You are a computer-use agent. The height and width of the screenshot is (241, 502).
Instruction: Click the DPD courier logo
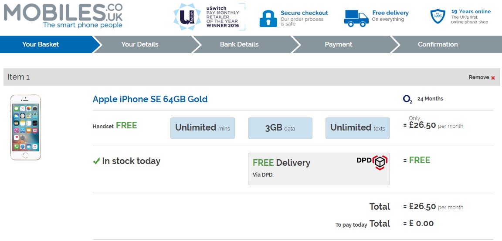pyautogui.click(x=372, y=162)
